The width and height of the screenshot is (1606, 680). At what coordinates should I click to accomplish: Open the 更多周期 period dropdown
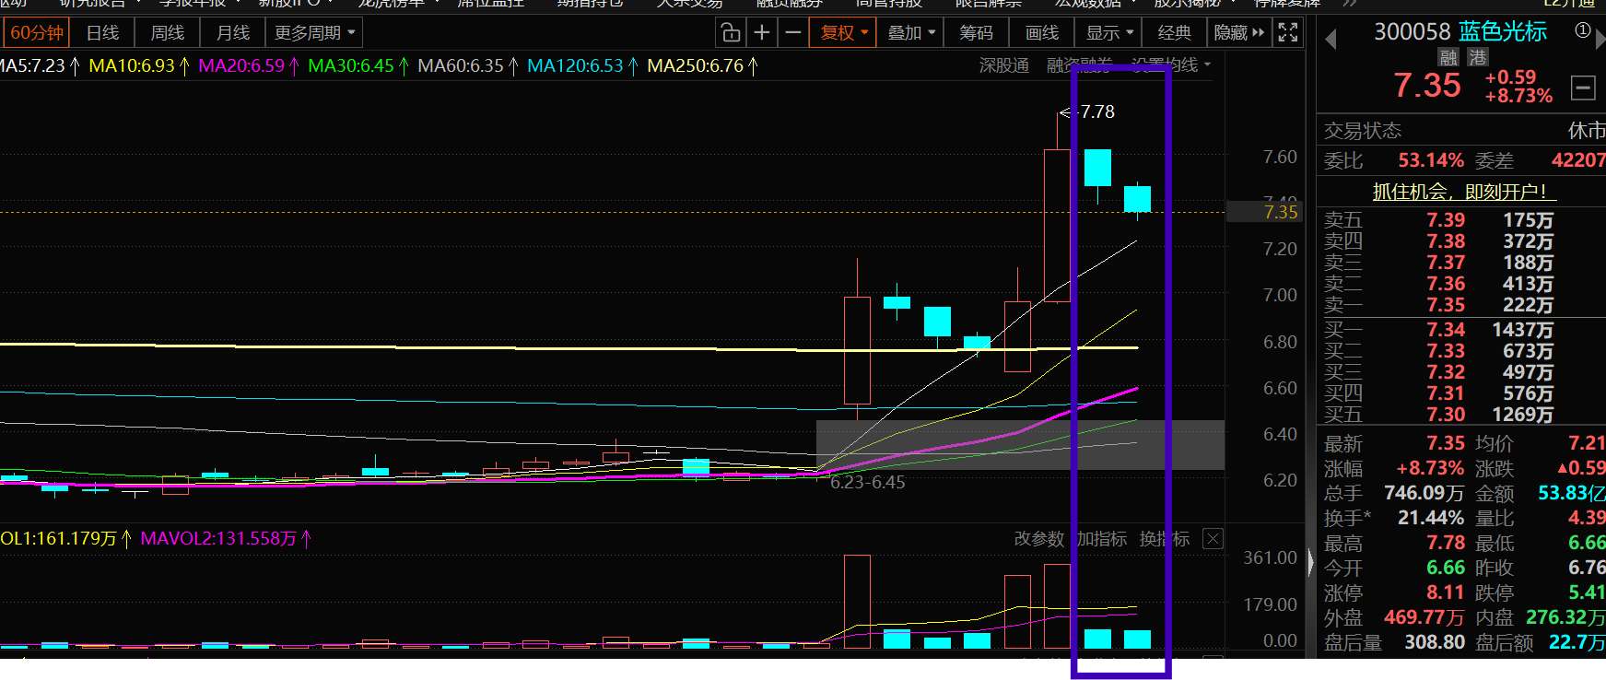coord(314,33)
